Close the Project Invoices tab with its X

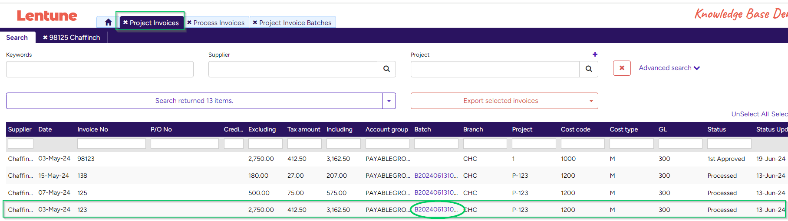(x=125, y=22)
